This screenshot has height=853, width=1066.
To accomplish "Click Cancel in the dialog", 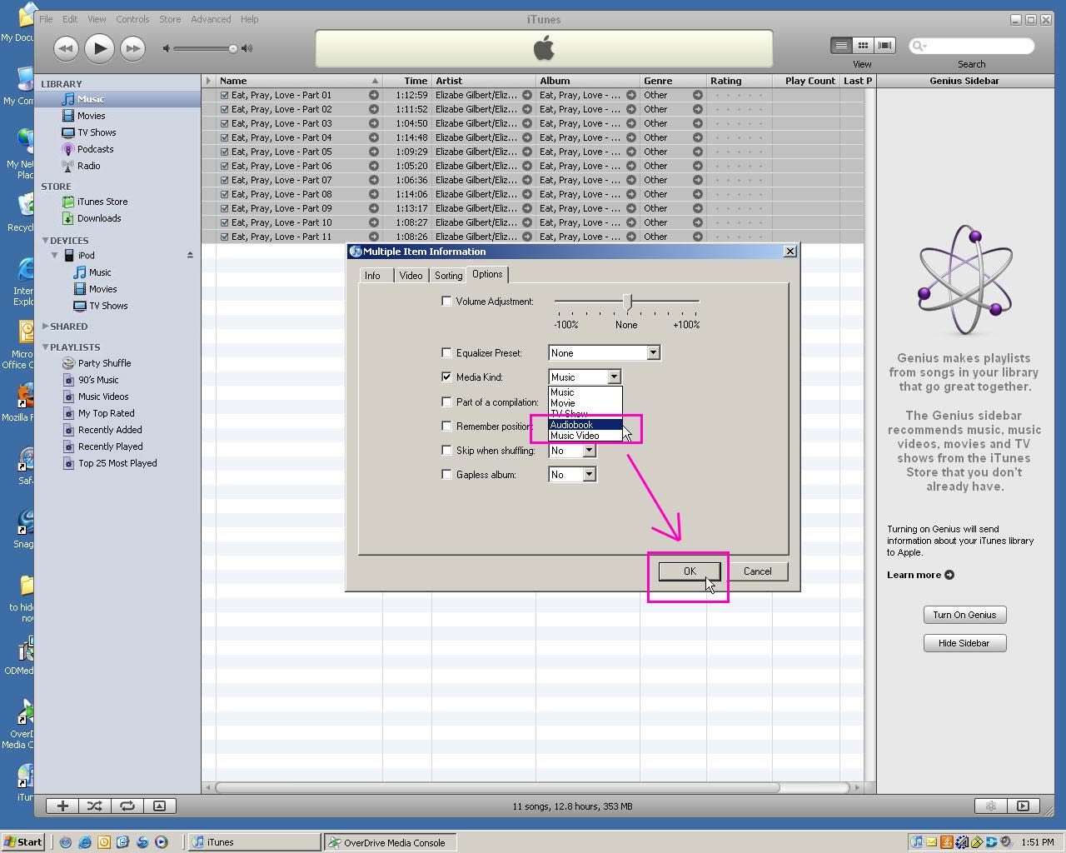I will point(757,571).
